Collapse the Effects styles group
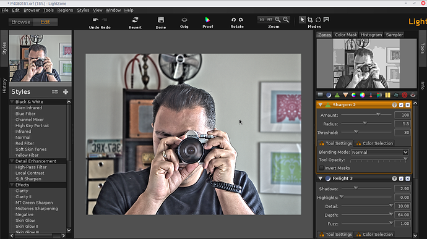Viewport: 427px width, 239px height. [x=12, y=185]
